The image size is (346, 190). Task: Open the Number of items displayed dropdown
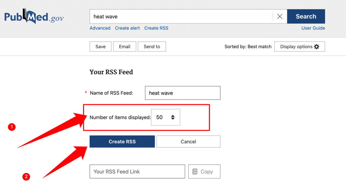point(165,117)
